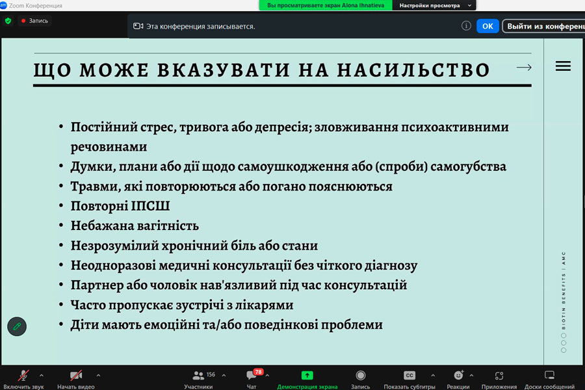
Task: Click bullet Постійний стрес, тривога або депресія
Action: (x=289, y=137)
